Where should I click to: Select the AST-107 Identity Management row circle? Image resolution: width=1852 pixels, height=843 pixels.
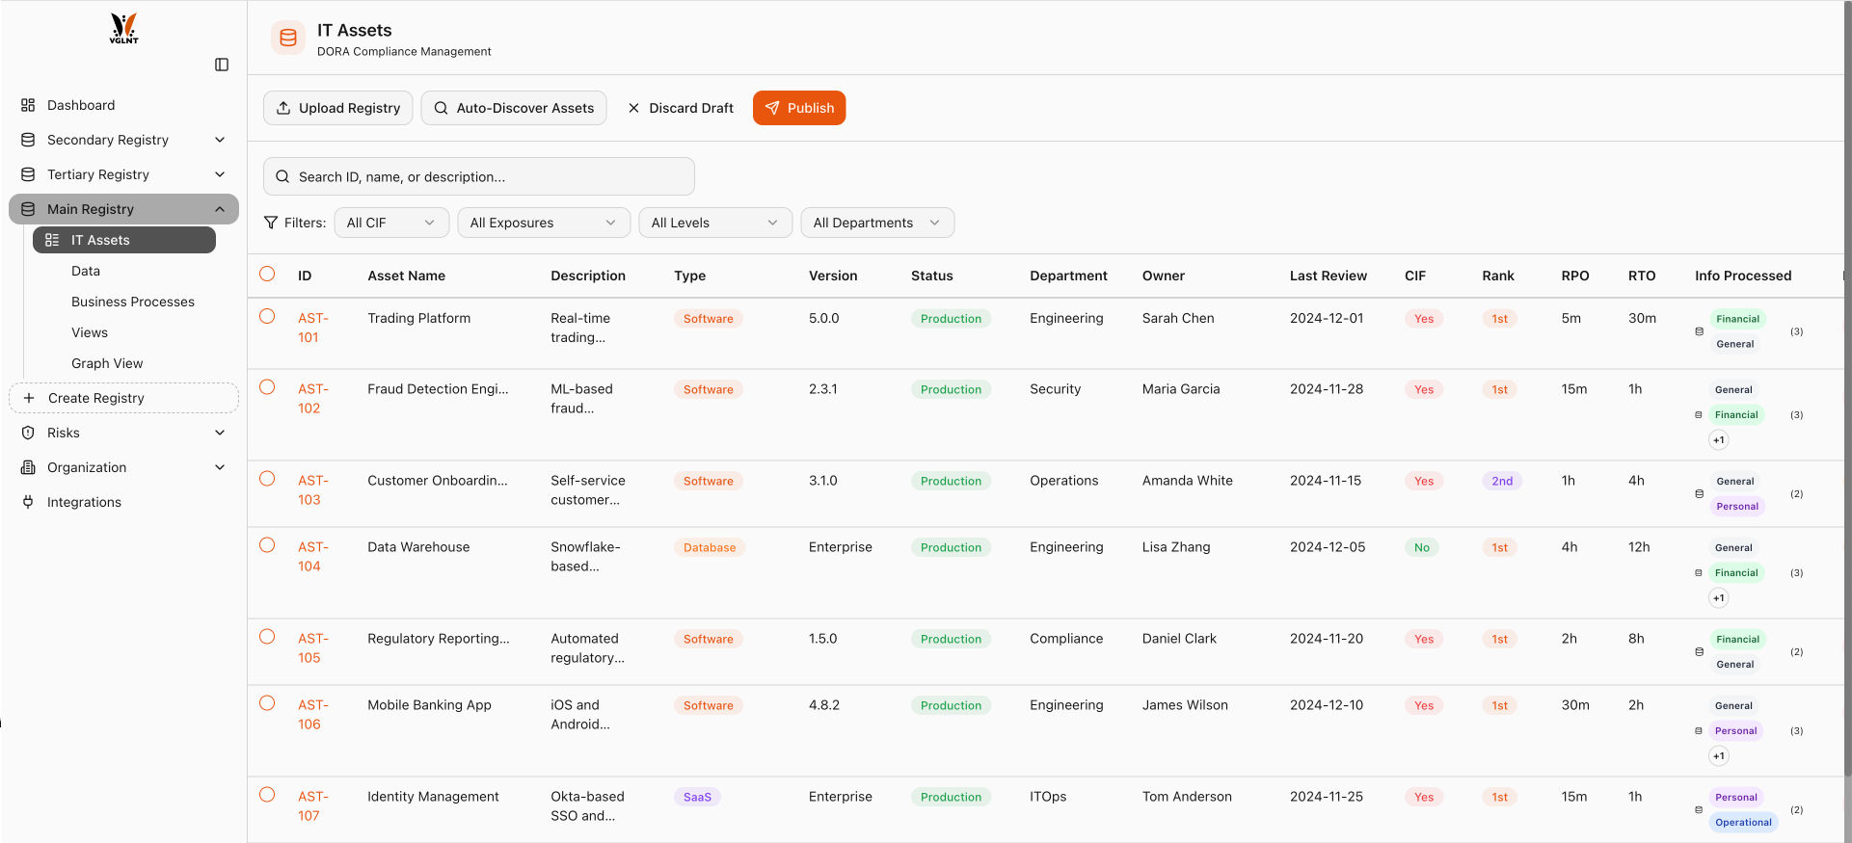pos(267,795)
